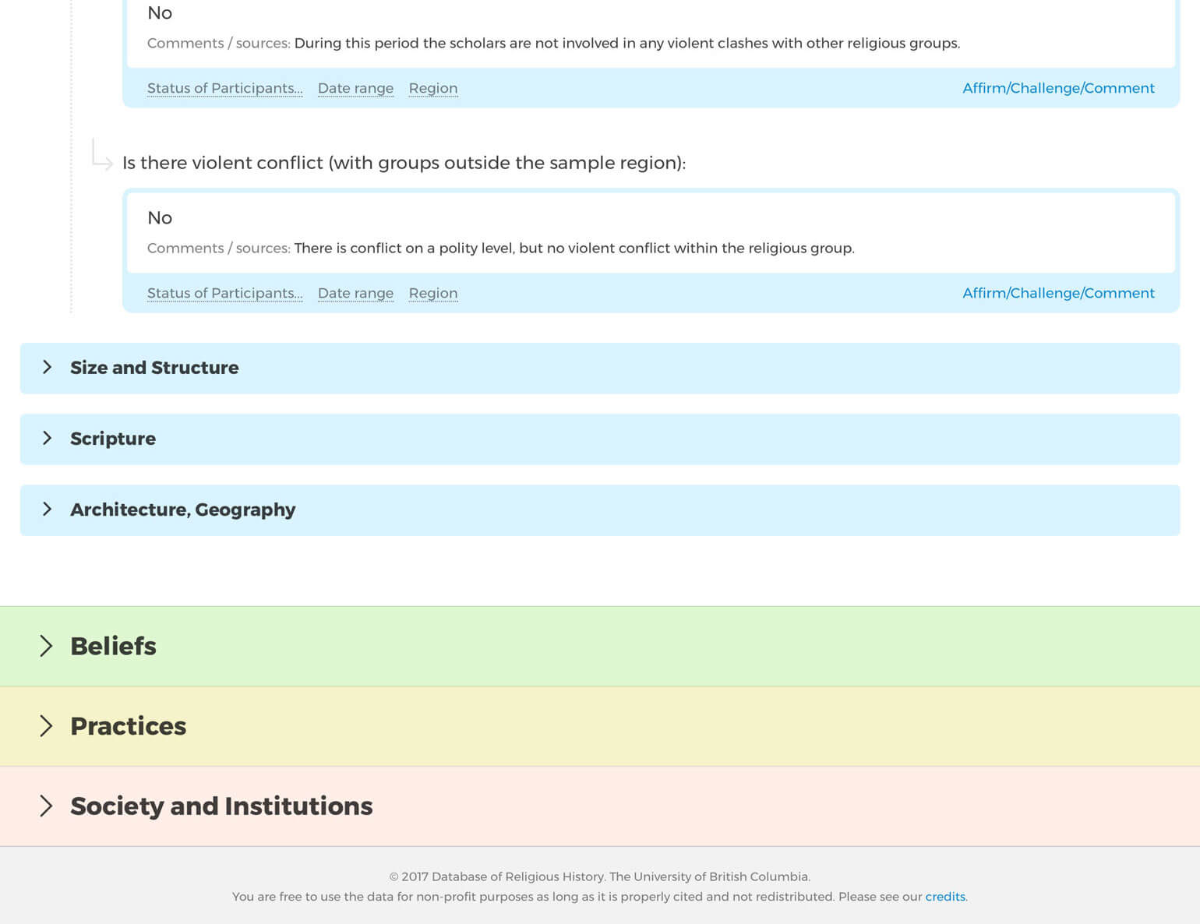Expand the Architecture, Geography title
1200x924 pixels.
point(182,510)
